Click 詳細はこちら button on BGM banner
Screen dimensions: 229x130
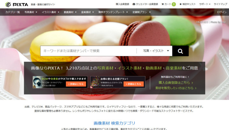(x=76, y=84)
